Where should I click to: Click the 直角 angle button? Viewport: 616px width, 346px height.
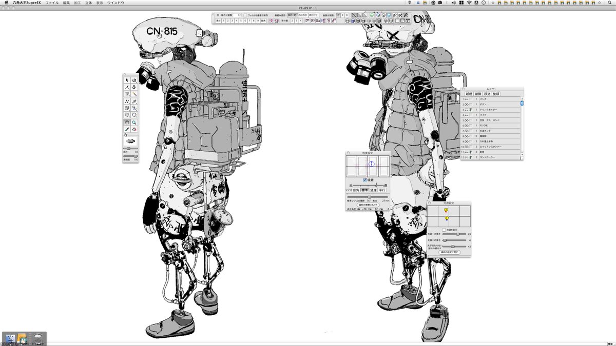pos(263,21)
